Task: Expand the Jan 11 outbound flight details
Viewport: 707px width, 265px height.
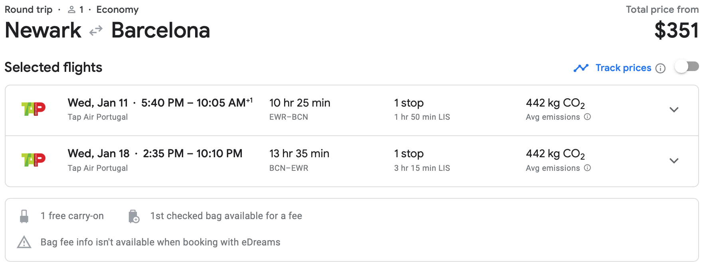Action: click(674, 110)
